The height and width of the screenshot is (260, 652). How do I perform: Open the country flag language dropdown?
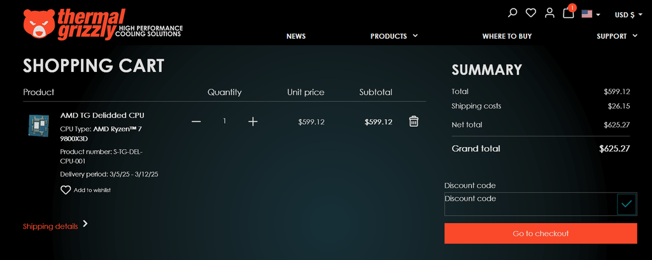[x=590, y=14]
